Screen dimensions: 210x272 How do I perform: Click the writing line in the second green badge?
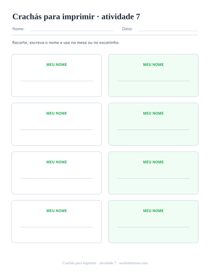pyautogui.click(x=153, y=130)
